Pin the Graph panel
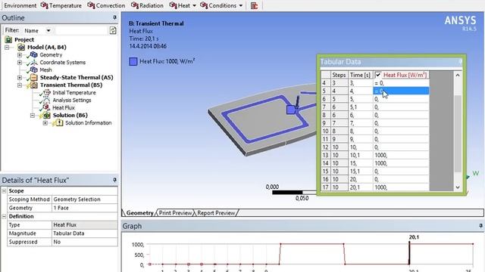This screenshot has width=485, height=272. pyautogui.click(x=480, y=226)
